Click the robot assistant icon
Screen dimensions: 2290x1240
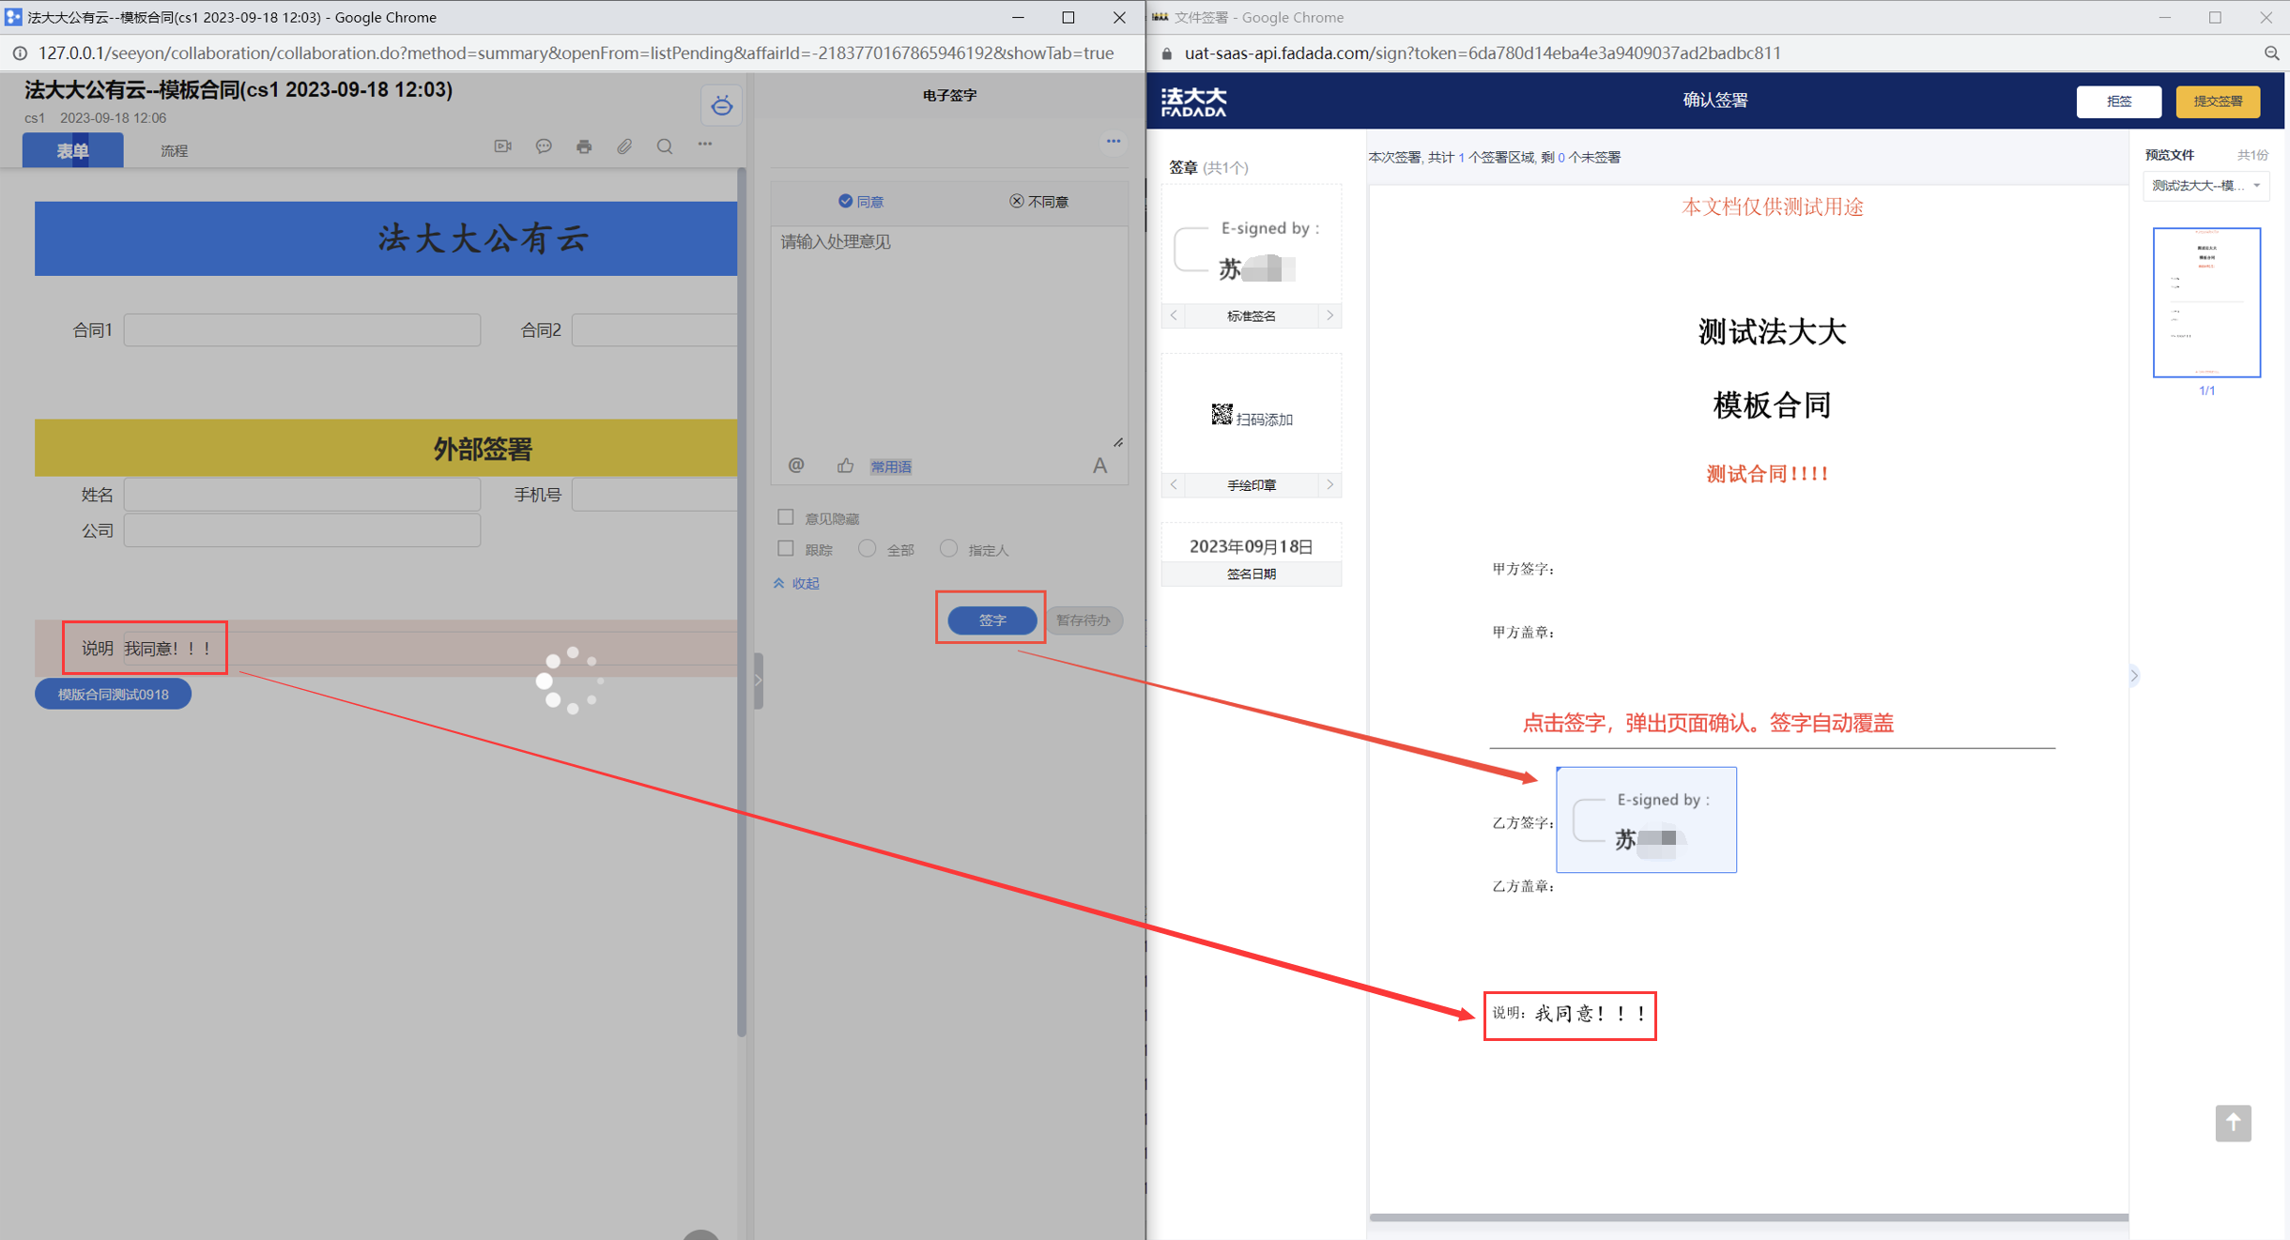point(721,105)
